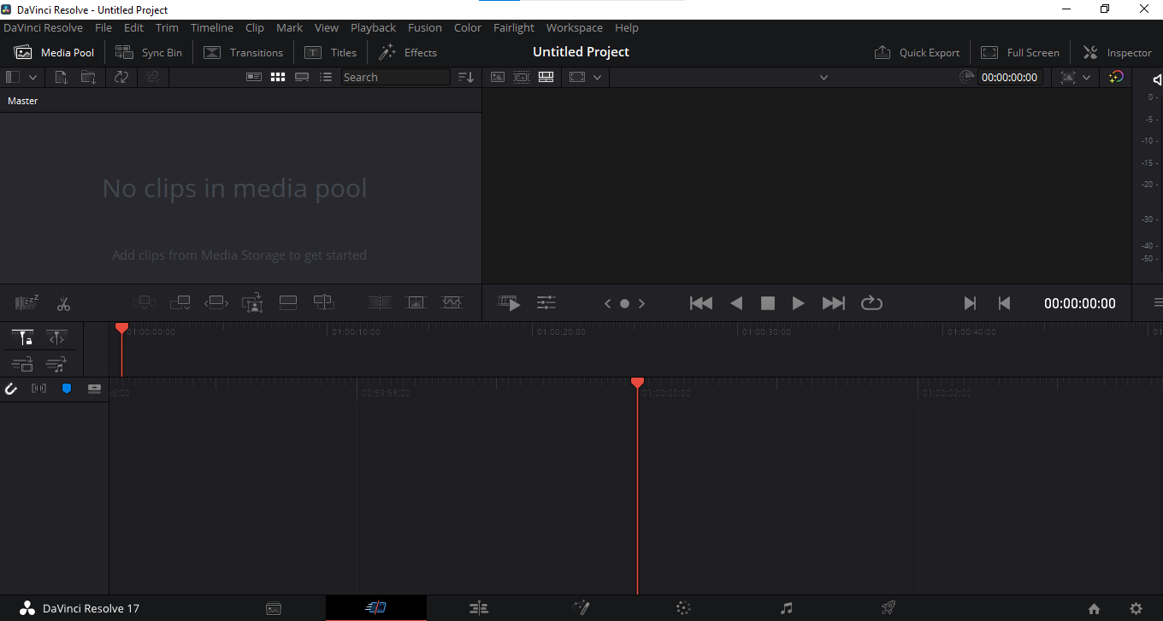
Task: Open the Workspace menu
Action: pyautogui.click(x=575, y=27)
